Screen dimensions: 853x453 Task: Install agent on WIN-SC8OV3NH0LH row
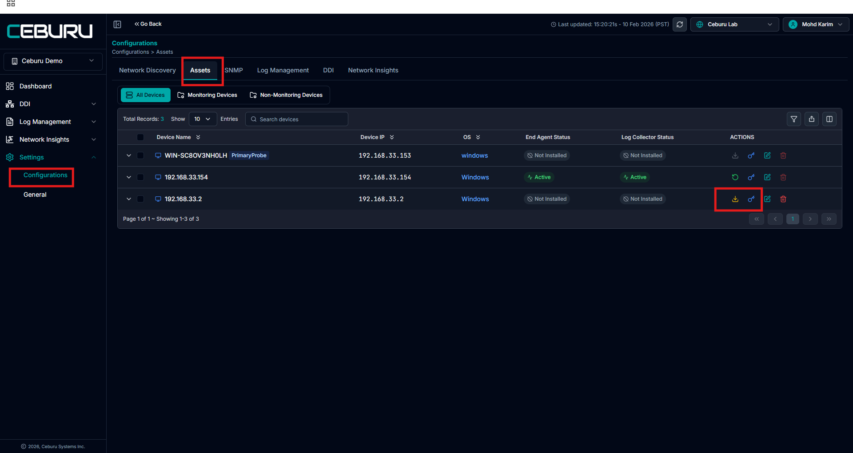[735, 155]
